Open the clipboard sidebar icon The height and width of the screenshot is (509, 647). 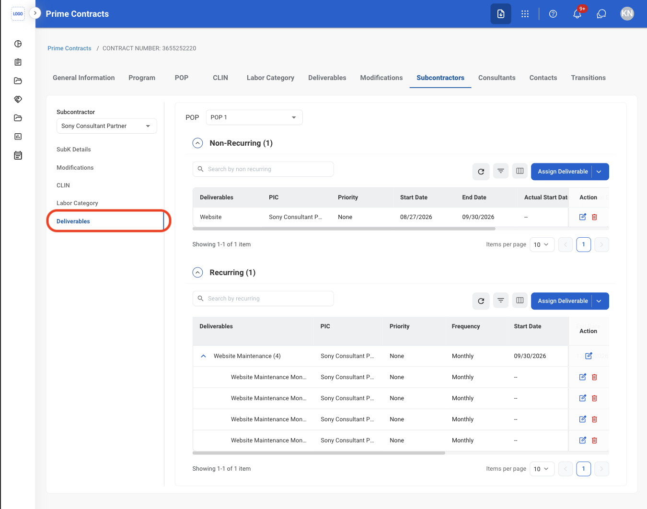click(18, 62)
